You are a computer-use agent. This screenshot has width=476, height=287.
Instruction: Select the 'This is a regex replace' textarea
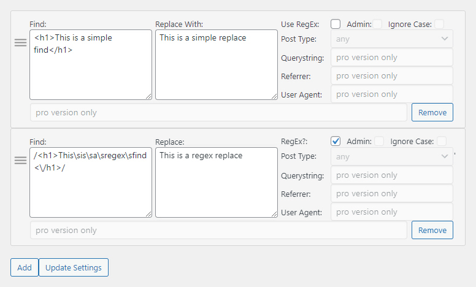pyautogui.click(x=216, y=182)
